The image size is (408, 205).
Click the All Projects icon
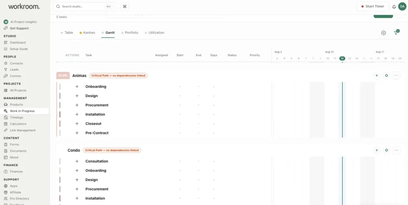click(x=6, y=90)
